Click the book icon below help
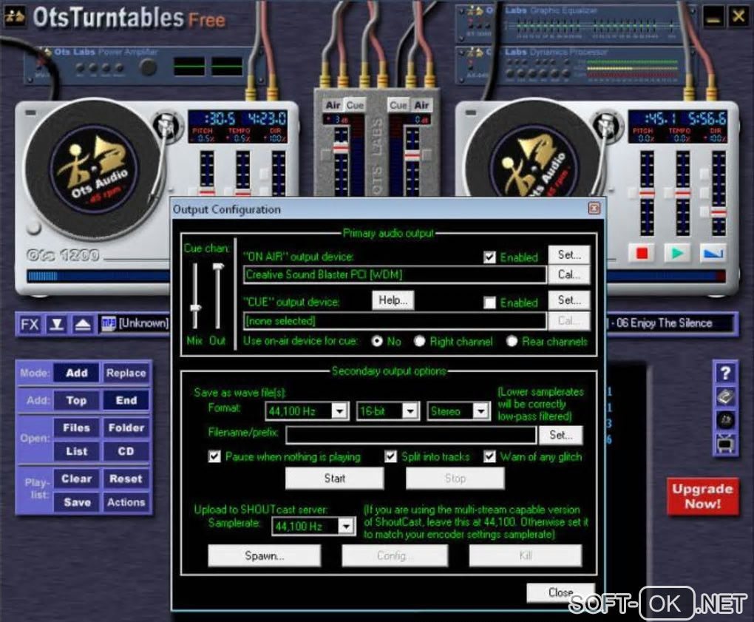The width and height of the screenshot is (754, 622). tap(725, 397)
